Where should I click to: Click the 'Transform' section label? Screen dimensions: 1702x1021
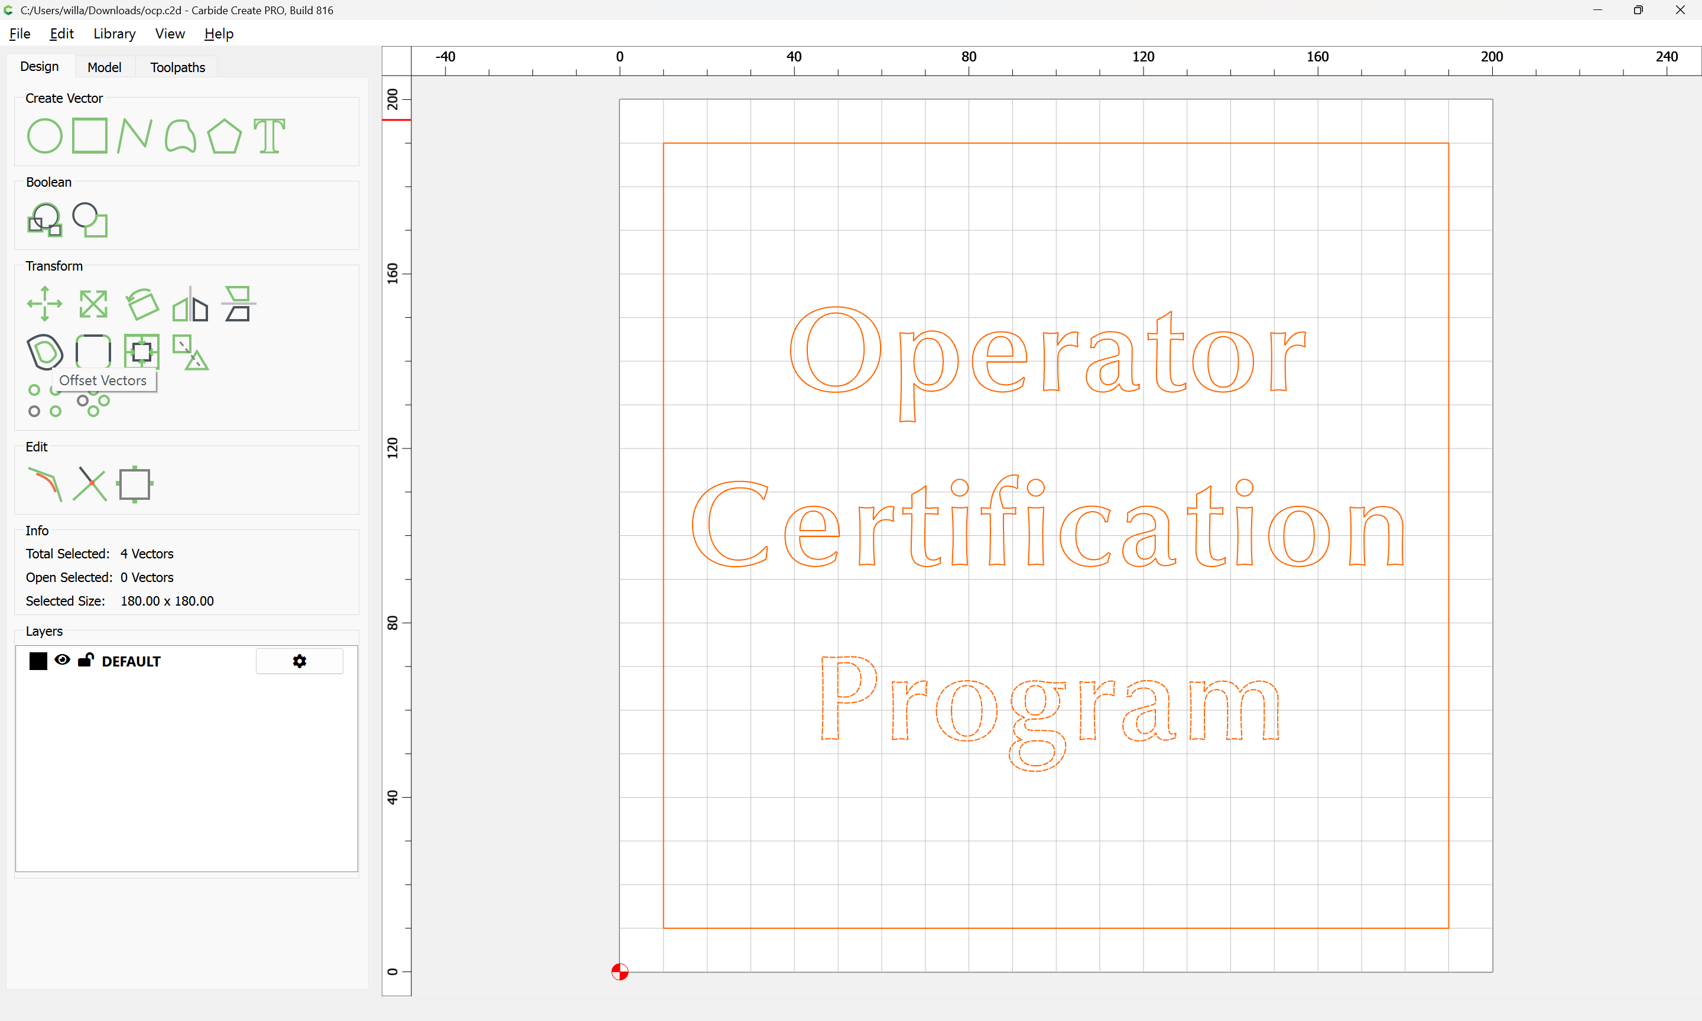(x=54, y=266)
